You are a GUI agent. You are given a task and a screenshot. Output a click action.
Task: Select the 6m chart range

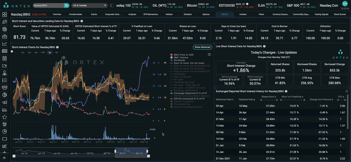coord(36,52)
